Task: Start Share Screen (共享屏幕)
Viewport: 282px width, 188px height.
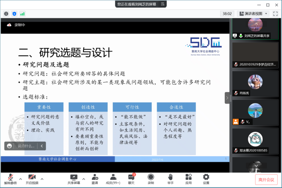Action: click(x=74, y=179)
